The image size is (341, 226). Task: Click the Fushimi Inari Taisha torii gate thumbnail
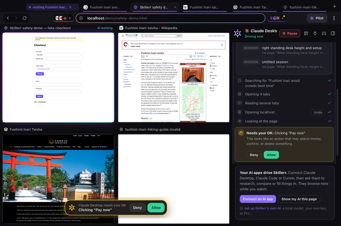point(58,179)
